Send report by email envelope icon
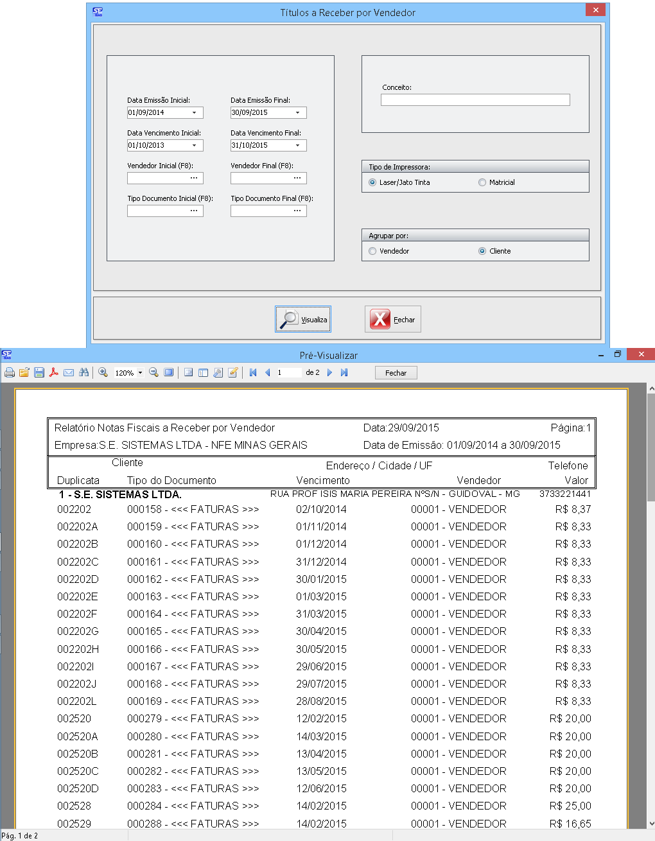Screen dimensions: 655x841 69,372
